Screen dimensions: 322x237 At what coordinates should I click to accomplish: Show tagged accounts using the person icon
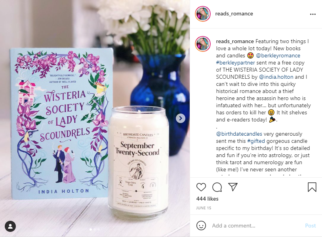pyautogui.click(x=10, y=226)
